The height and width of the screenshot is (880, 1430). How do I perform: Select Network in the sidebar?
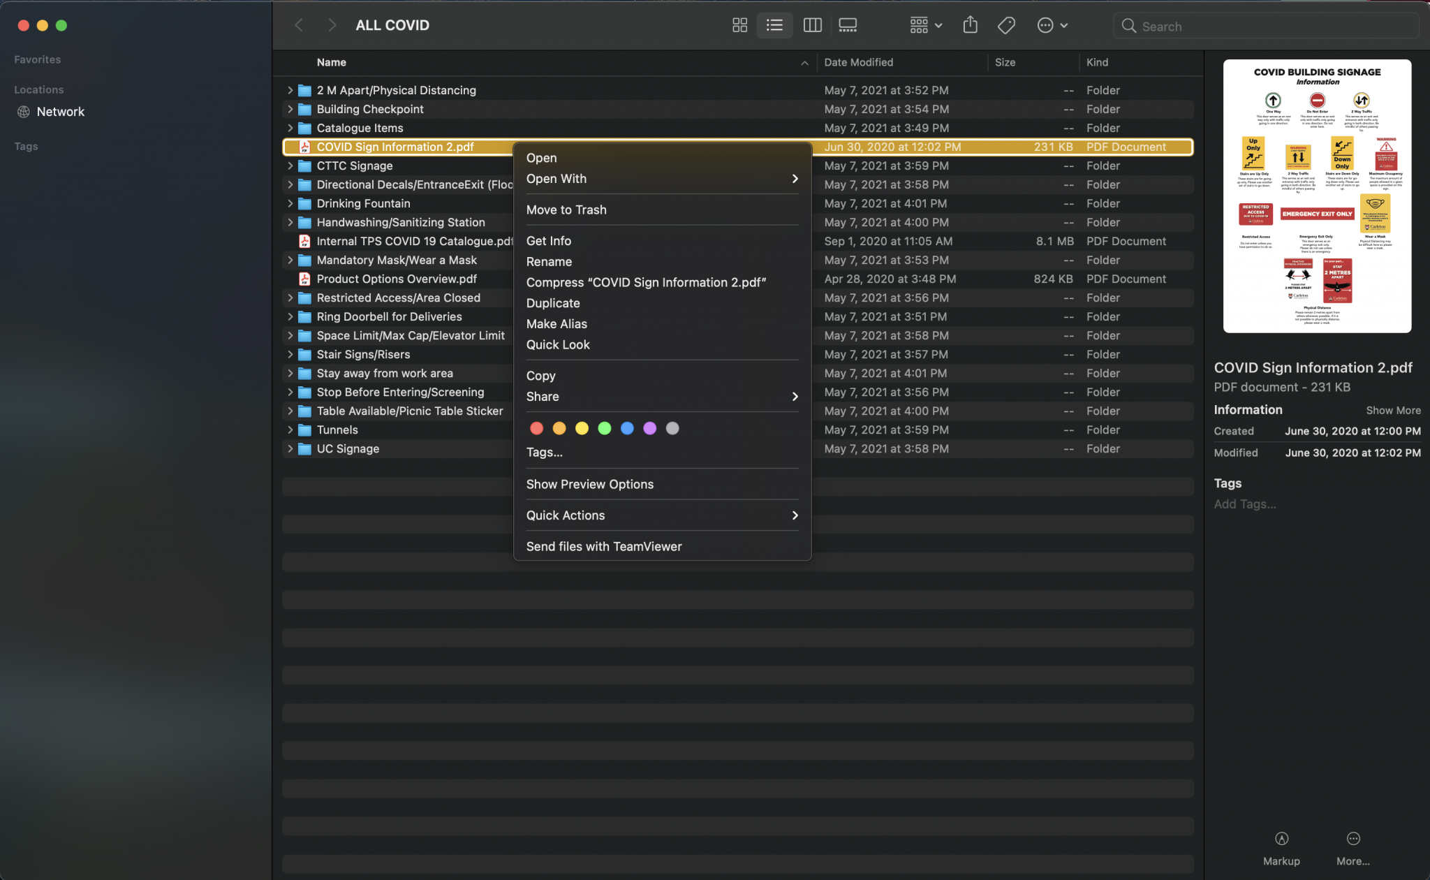(61, 111)
